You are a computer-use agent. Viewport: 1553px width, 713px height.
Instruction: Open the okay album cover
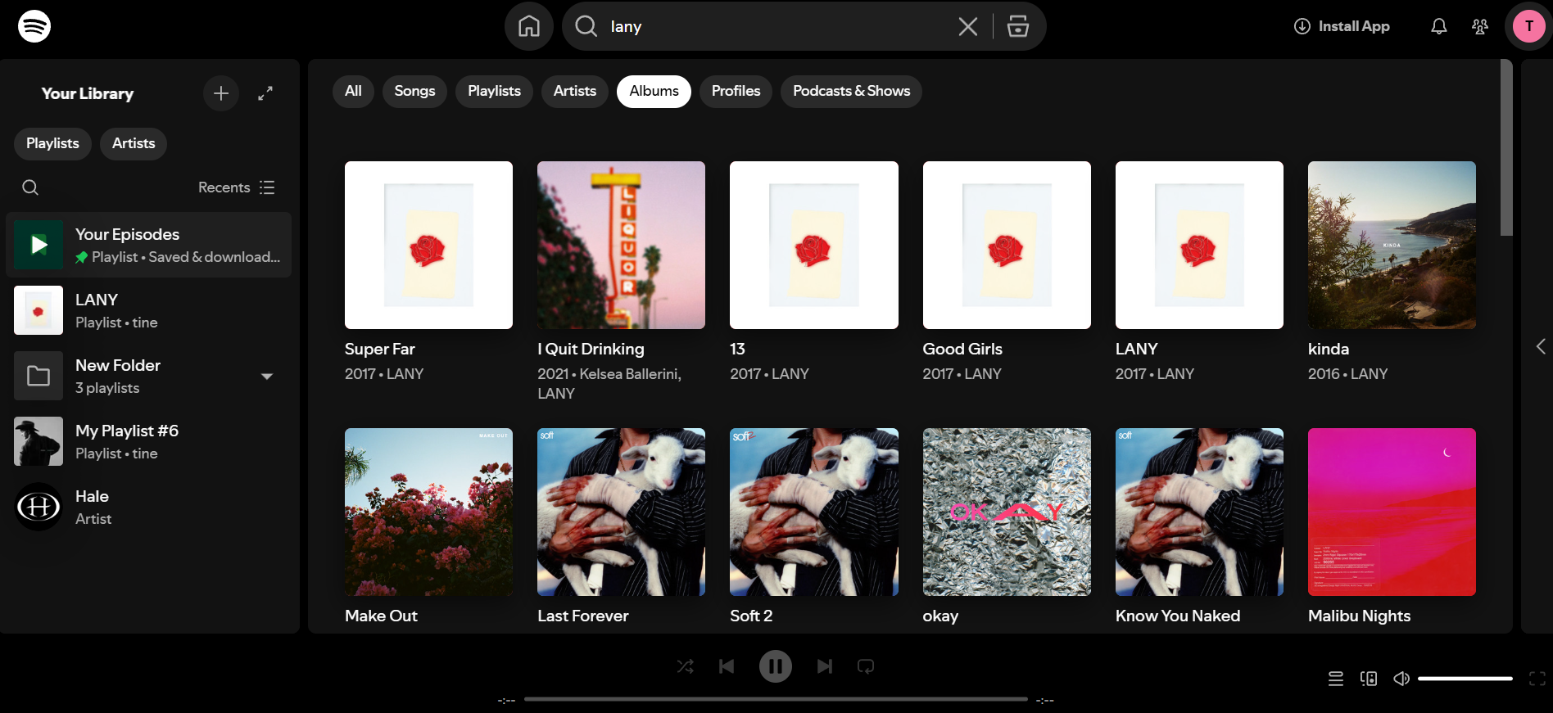pyautogui.click(x=1007, y=512)
